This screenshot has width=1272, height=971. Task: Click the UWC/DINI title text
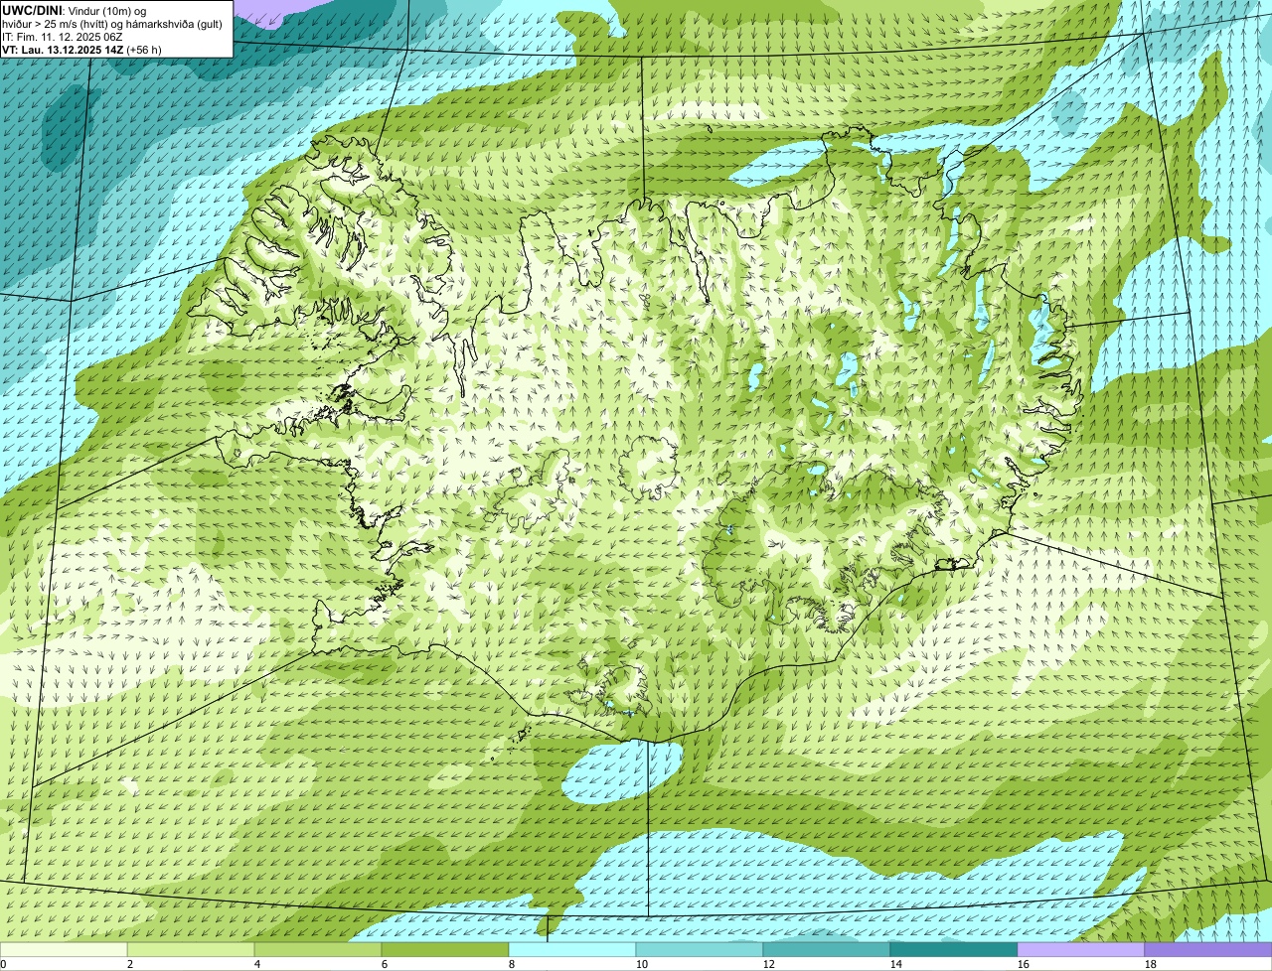32,10
